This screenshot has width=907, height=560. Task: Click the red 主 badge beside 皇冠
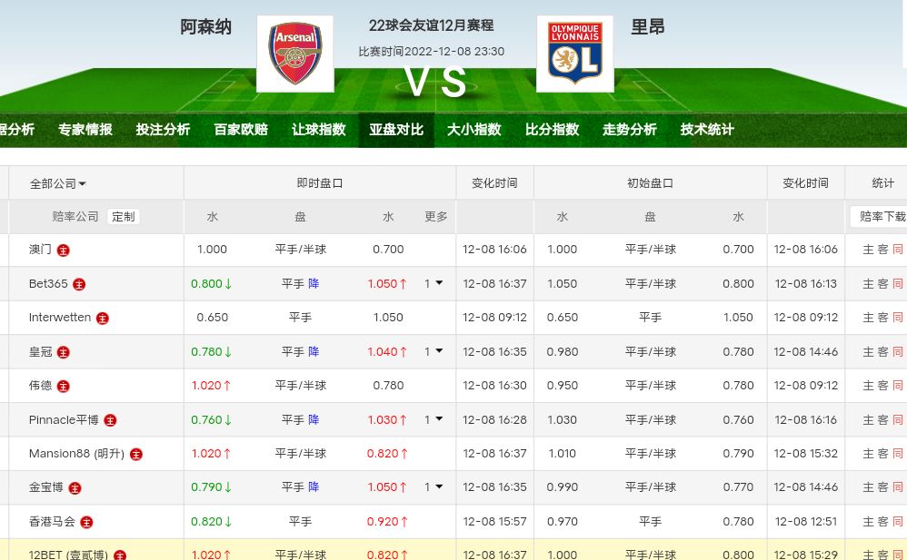point(63,352)
